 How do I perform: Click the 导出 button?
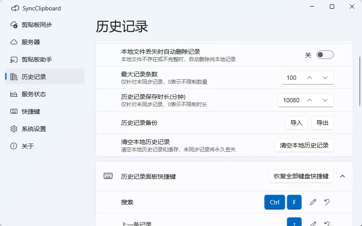323,123
